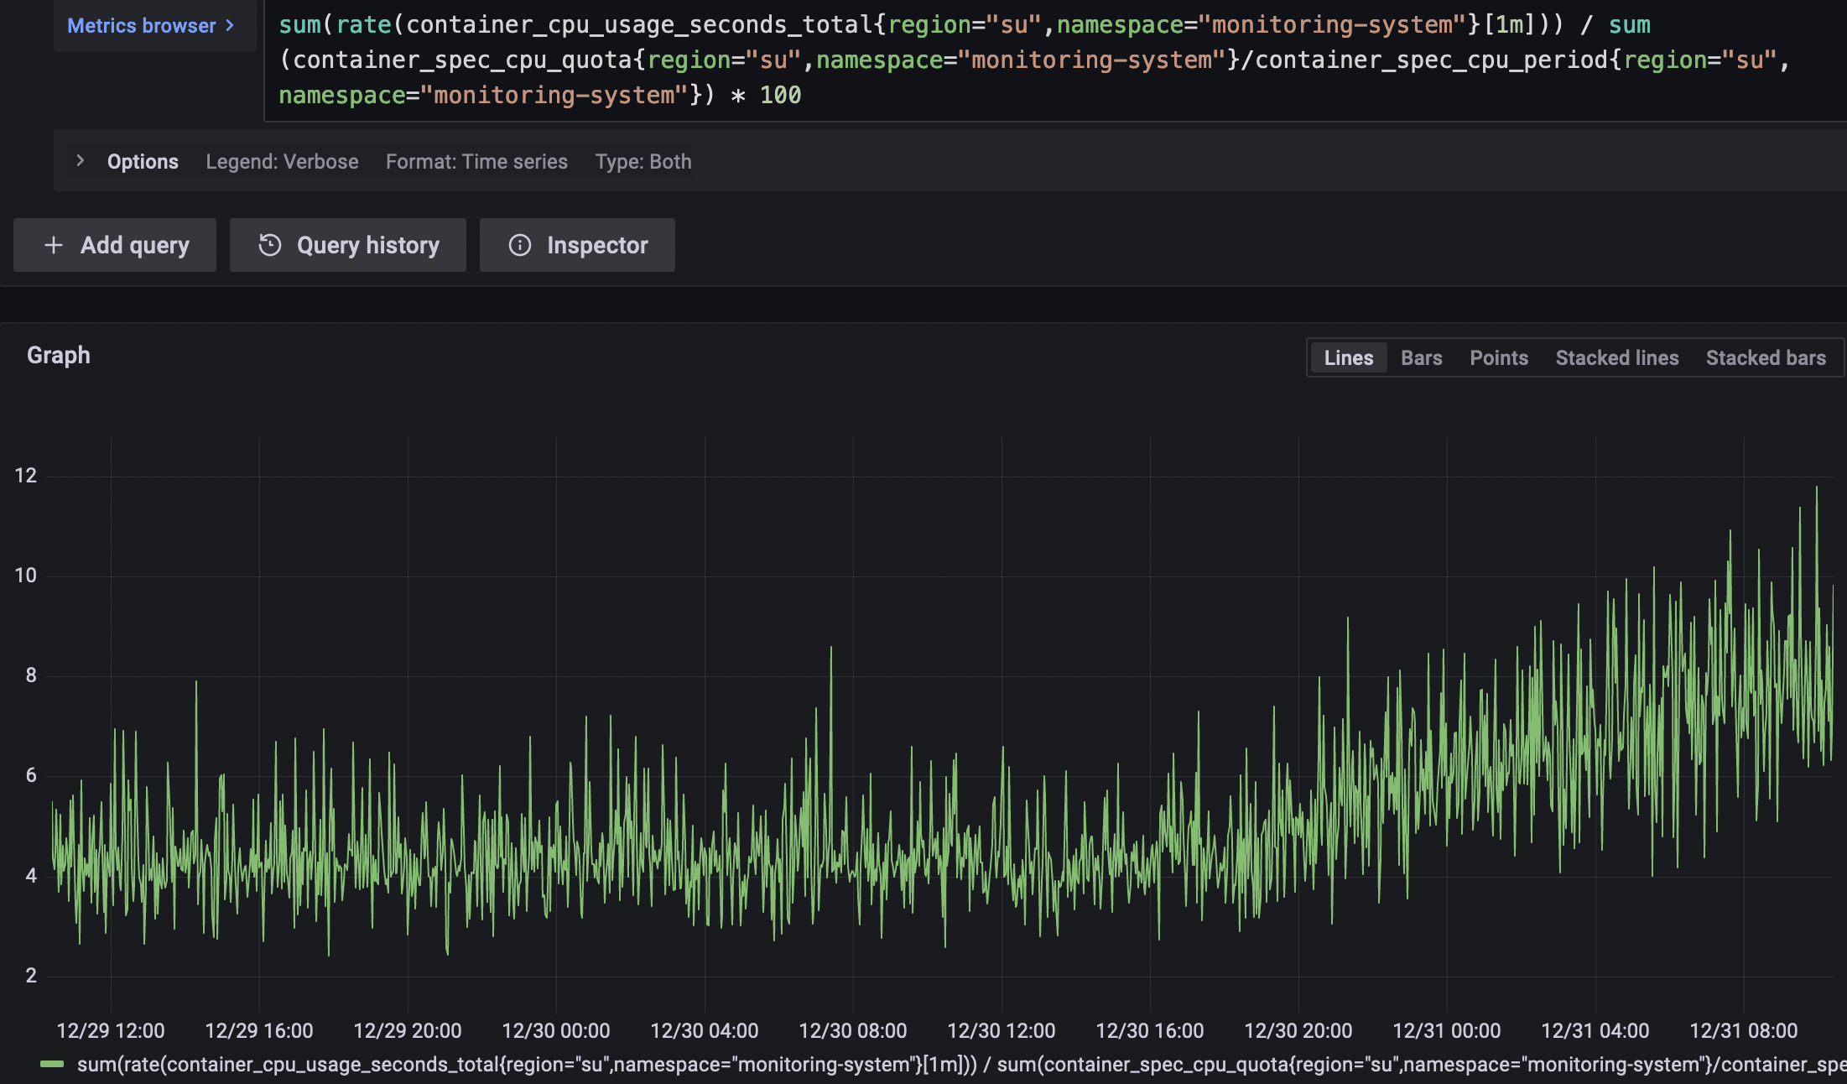Click the sum aggregation keyword in the query

point(304,24)
